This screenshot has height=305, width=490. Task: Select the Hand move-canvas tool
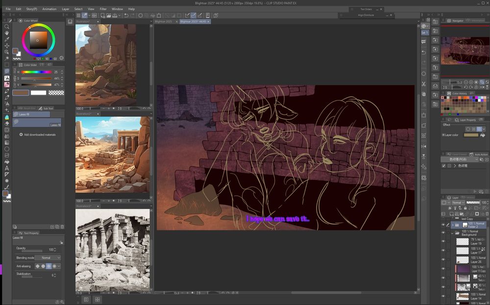point(7,33)
